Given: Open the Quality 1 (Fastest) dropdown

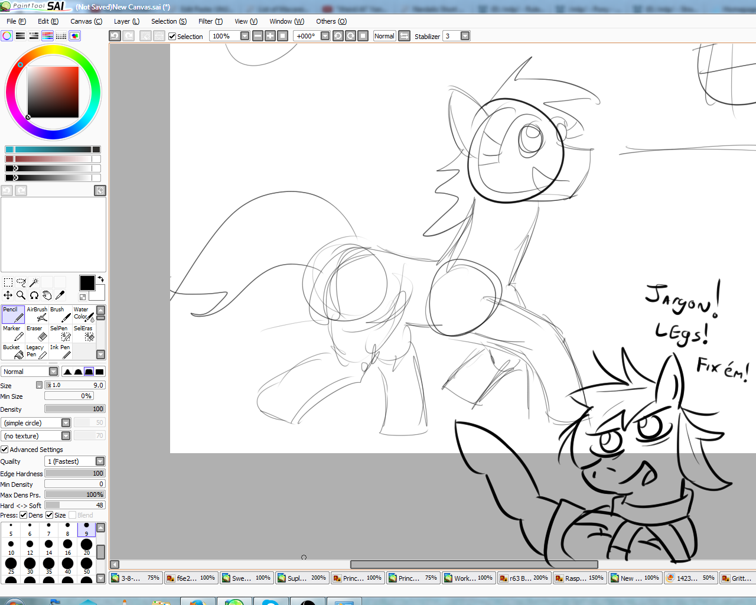Looking at the screenshot, I should point(100,461).
